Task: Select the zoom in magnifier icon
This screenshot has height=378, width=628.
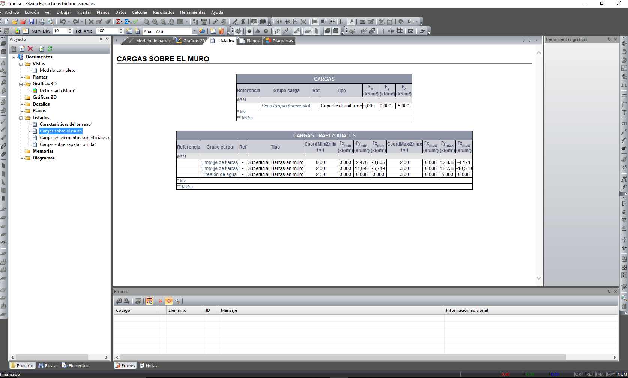Action: (155, 22)
